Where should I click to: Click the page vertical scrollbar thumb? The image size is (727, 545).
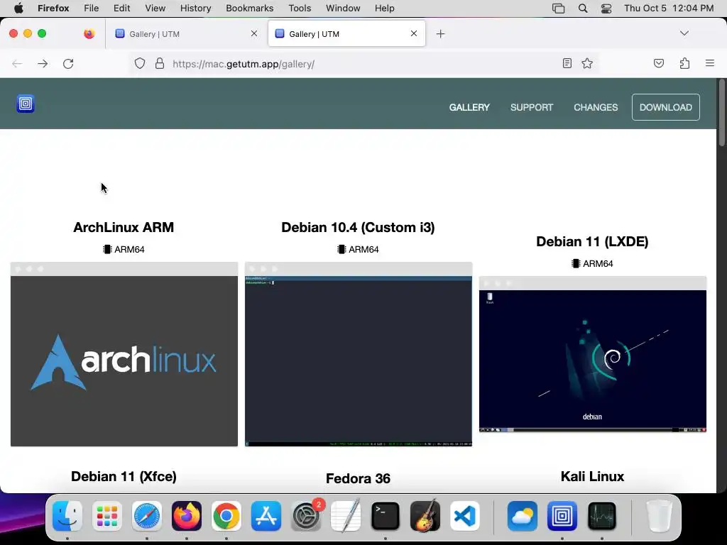pyautogui.click(x=721, y=113)
